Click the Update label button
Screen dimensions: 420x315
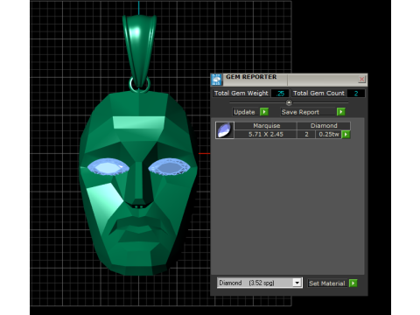click(244, 112)
